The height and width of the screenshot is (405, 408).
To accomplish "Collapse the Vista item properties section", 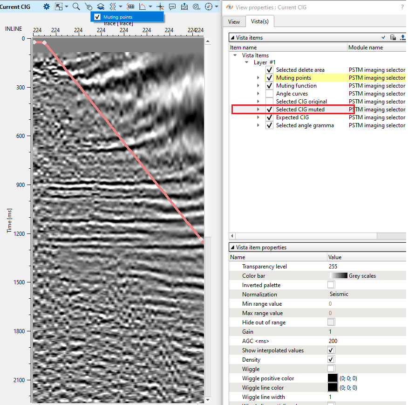I will [232, 247].
